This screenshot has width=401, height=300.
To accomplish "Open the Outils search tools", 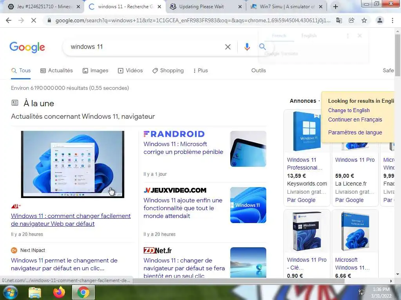I will pos(258,71).
